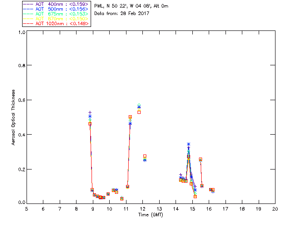The image size is (283, 226).
Task: Click the lowest red square just after hour 15
Action: tap(195, 196)
